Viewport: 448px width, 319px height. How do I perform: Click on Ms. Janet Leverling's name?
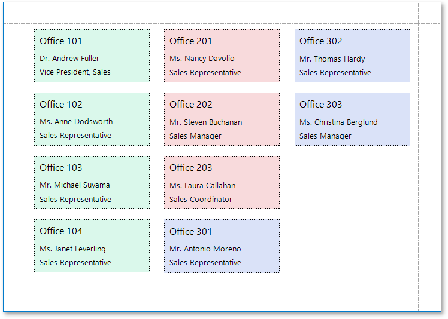[72, 249]
